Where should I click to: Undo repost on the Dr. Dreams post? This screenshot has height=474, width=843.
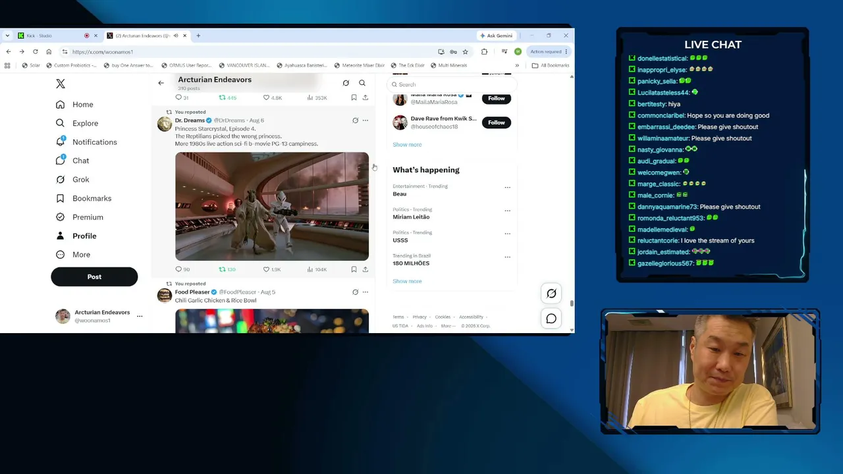[x=227, y=269]
